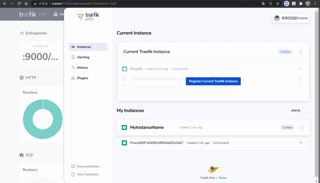Open the Chrome profile avatar
320x183 pixels.
308,4
